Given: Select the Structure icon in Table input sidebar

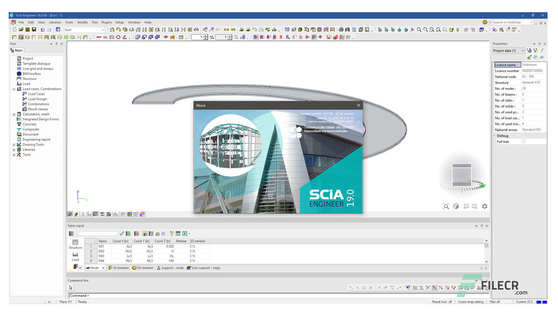Looking at the screenshot, I should (75, 244).
